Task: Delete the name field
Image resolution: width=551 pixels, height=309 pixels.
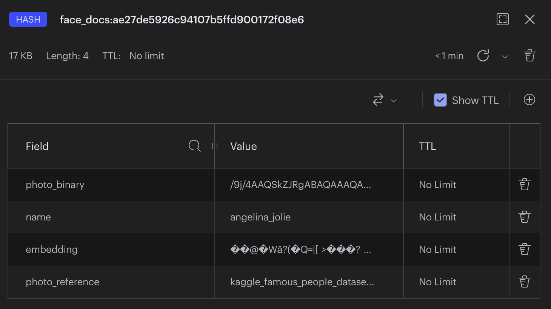Action: point(524,217)
